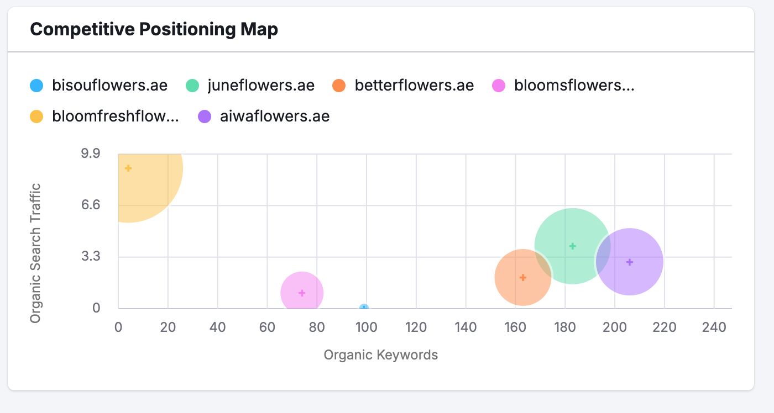The width and height of the screenshot is (774, 413).
Task: Click the 6.6 y-axis value
Action: tap(90, 205)
